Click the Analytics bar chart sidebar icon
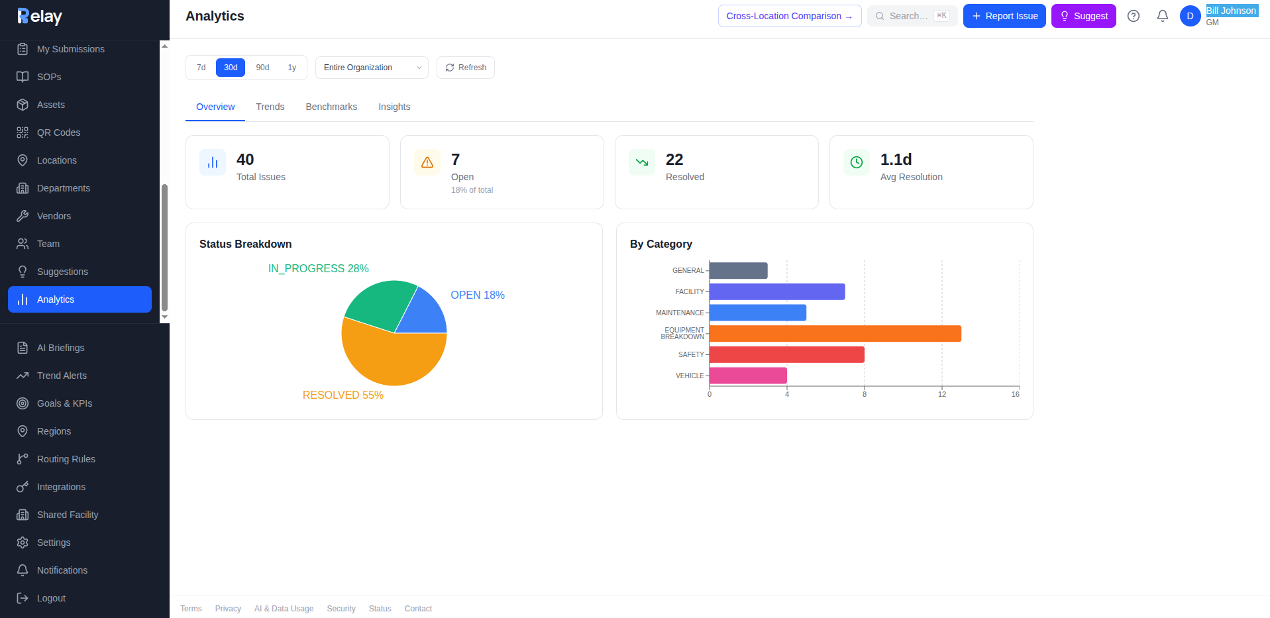The height and width of the screenshot is (618, 1270). tap(23, 299)
